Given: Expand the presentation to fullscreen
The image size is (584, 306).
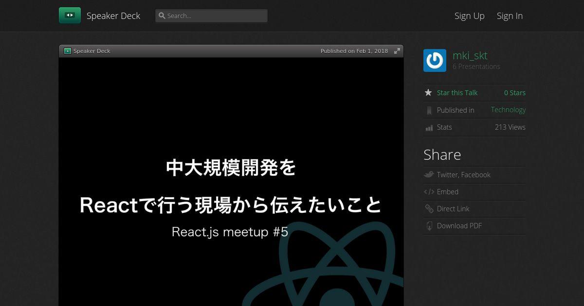Looking at the screenshot, I should [397, 51].
